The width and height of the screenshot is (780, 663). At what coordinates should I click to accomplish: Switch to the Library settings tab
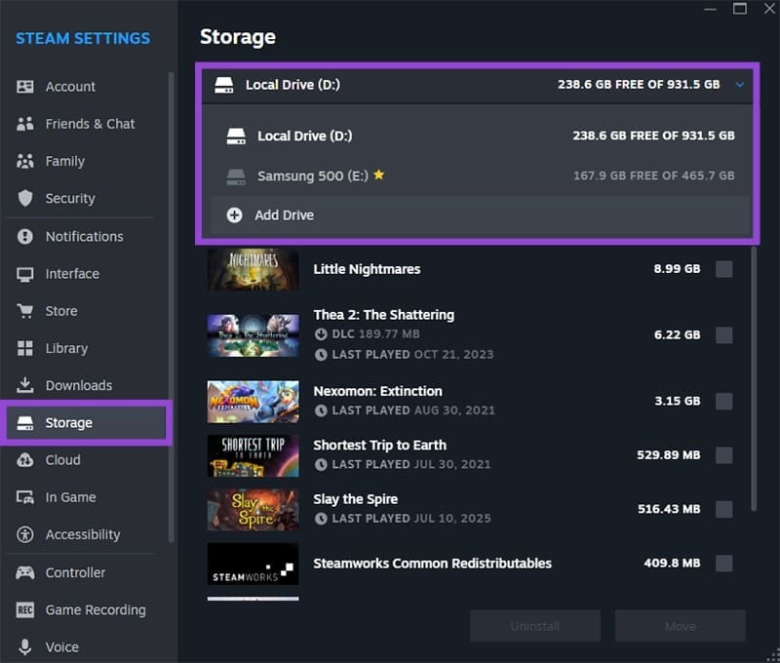pyautogui.click(x=66, y=348)
